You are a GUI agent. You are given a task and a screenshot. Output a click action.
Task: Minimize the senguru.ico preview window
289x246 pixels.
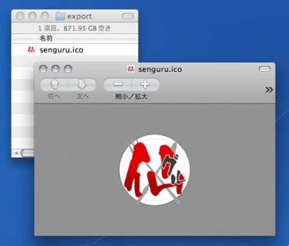click(56, 69)
